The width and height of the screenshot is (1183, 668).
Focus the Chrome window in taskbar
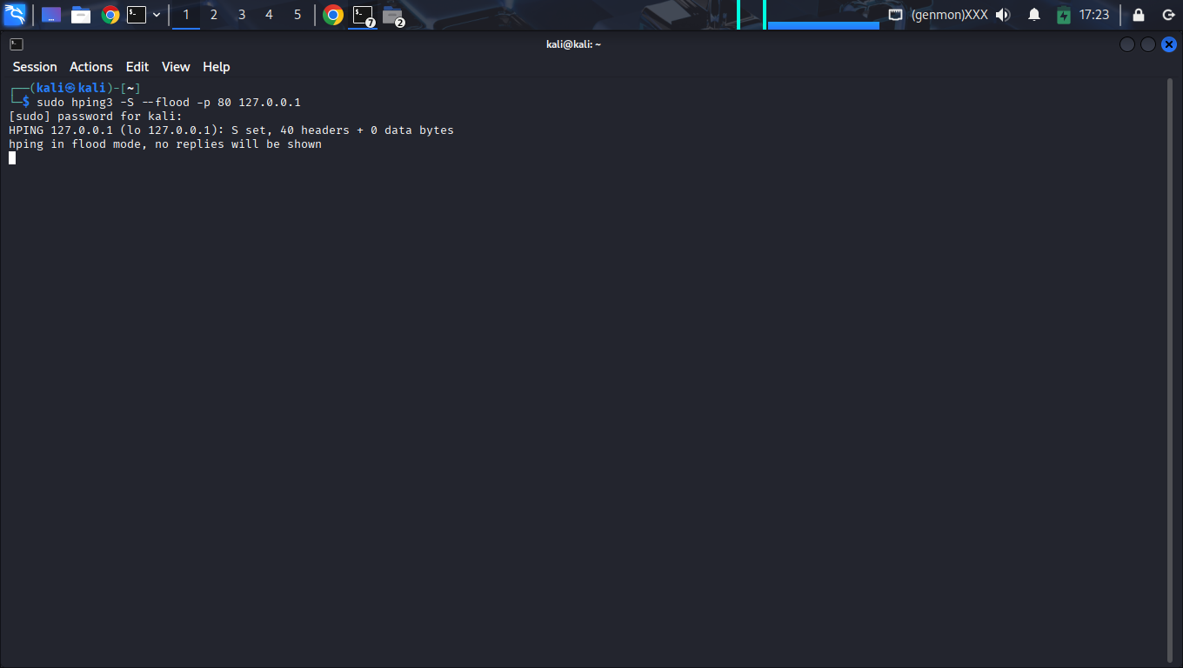pos(333,15)
